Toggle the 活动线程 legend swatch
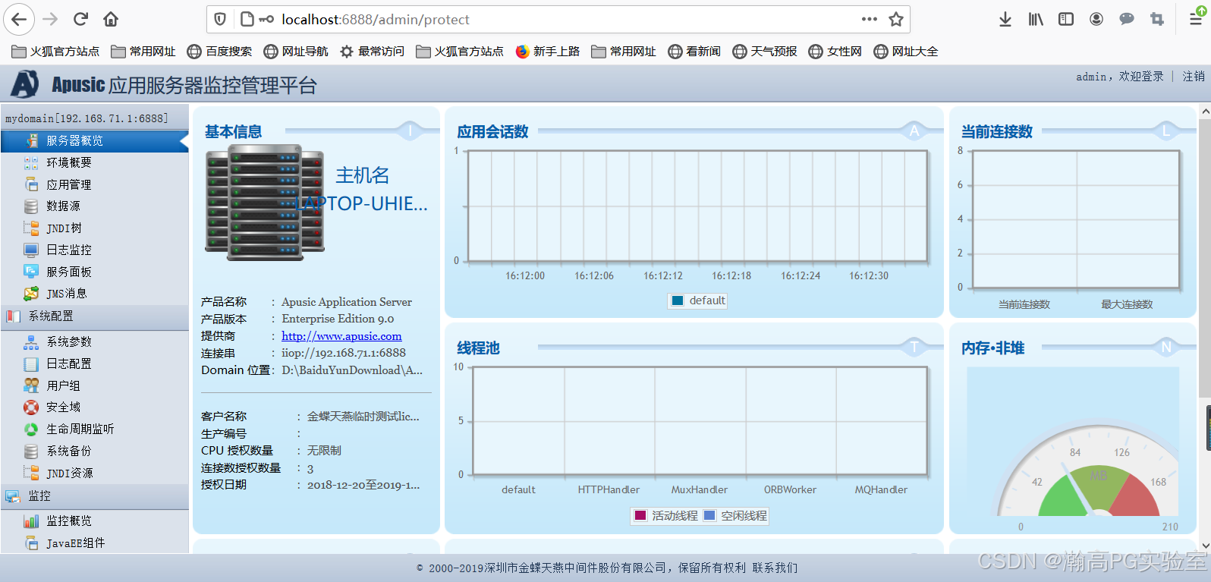This screenshot has height=582, width=1211. click(640, 515)
